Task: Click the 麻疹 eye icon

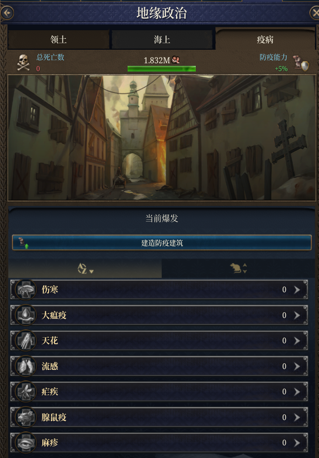Action: coord(26,443)
